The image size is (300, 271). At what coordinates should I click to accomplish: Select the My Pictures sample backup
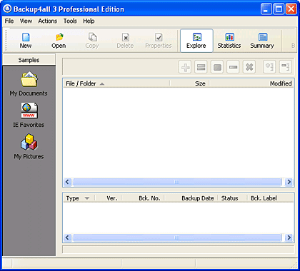tap(29, 146)
